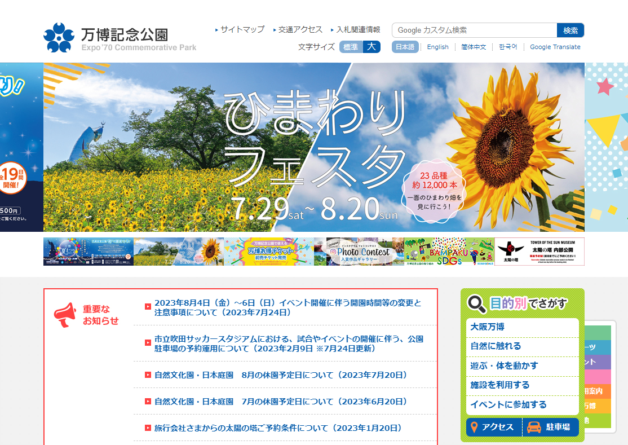The width and height of the screenshot is (628, 445).
Task: Open Google Translate link
Action: click(x=555, y=47)
